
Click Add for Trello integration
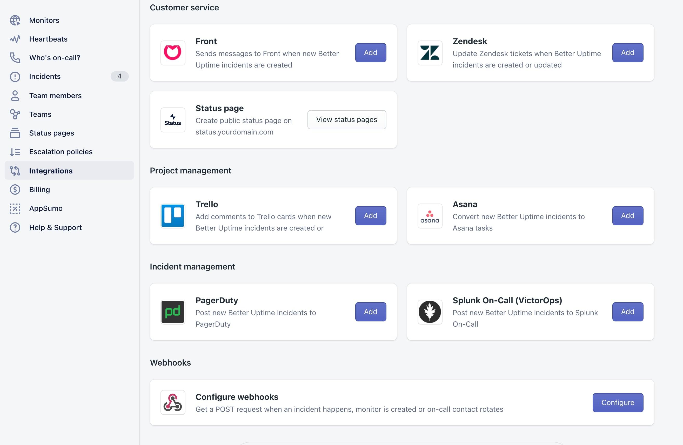tap(370, 215)
